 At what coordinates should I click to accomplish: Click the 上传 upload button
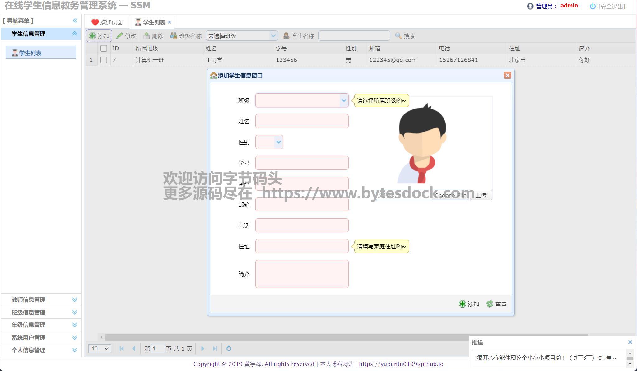(x=481, y=195)
